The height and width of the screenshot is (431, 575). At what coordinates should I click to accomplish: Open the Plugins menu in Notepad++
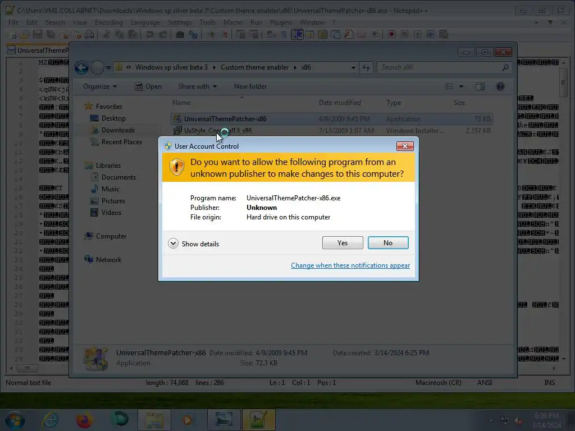(x=281, y=22)
